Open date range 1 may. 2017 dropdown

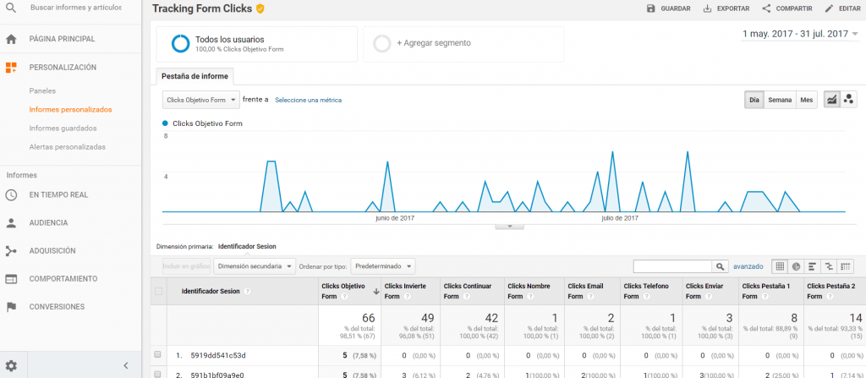pyautogui.click(x=800, y=34)
